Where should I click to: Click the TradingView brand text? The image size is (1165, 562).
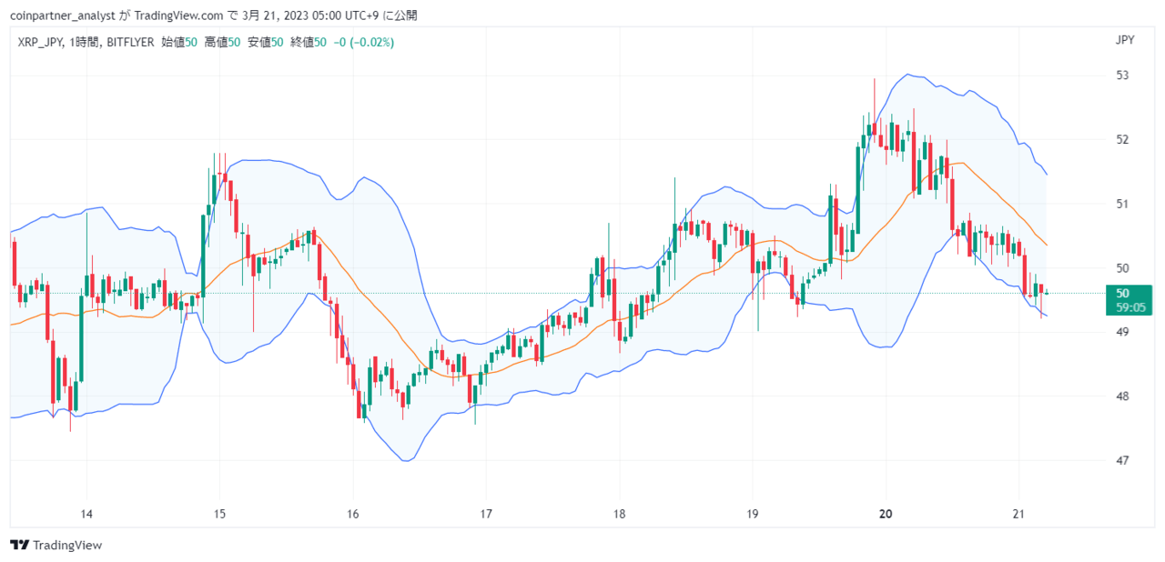67,545
